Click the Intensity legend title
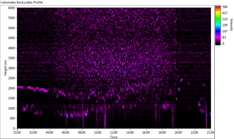234x139 pixels. tap(232, 25)
